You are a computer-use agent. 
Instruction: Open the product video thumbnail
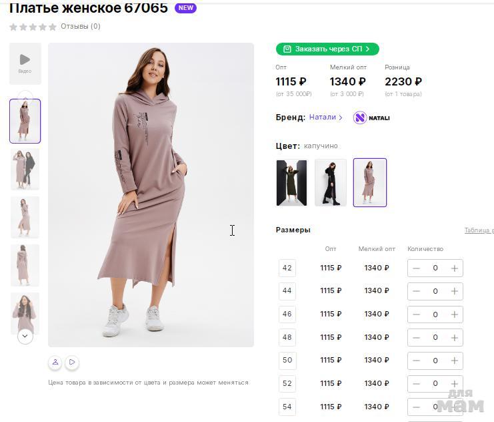[25, 63]
